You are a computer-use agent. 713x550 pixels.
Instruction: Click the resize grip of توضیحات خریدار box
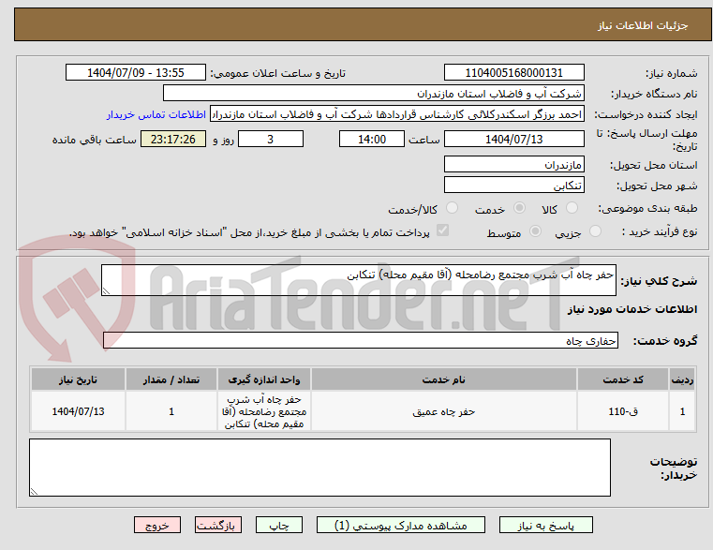[x=34, y=491]
